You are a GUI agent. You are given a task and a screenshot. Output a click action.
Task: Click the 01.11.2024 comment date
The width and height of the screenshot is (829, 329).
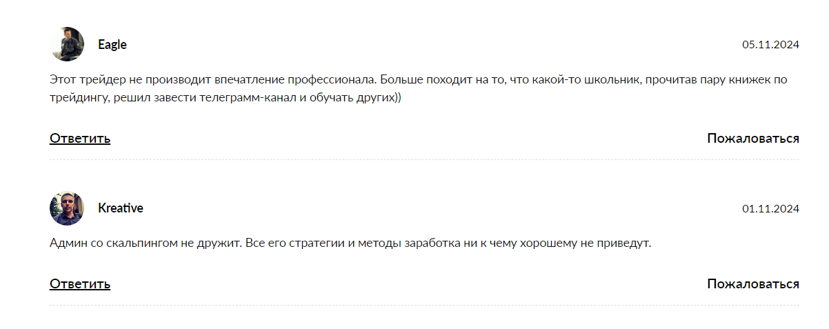(x=770, y=208)
